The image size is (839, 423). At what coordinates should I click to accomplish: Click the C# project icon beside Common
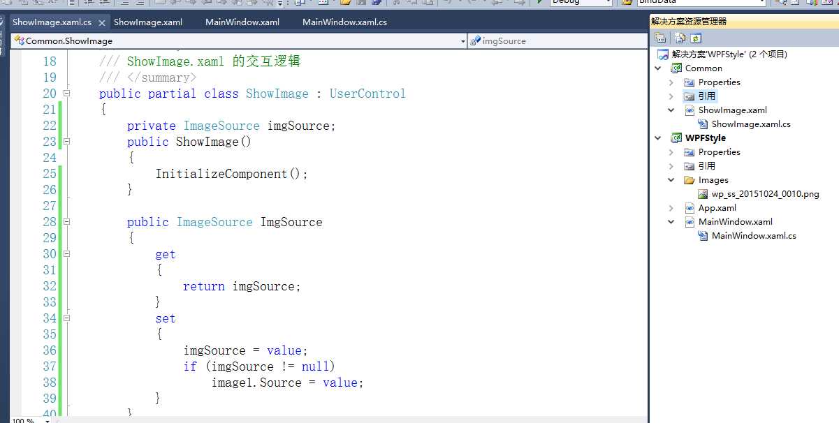coord(676,68)
